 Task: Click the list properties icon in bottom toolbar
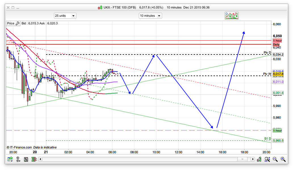click(x=26, y=159)
